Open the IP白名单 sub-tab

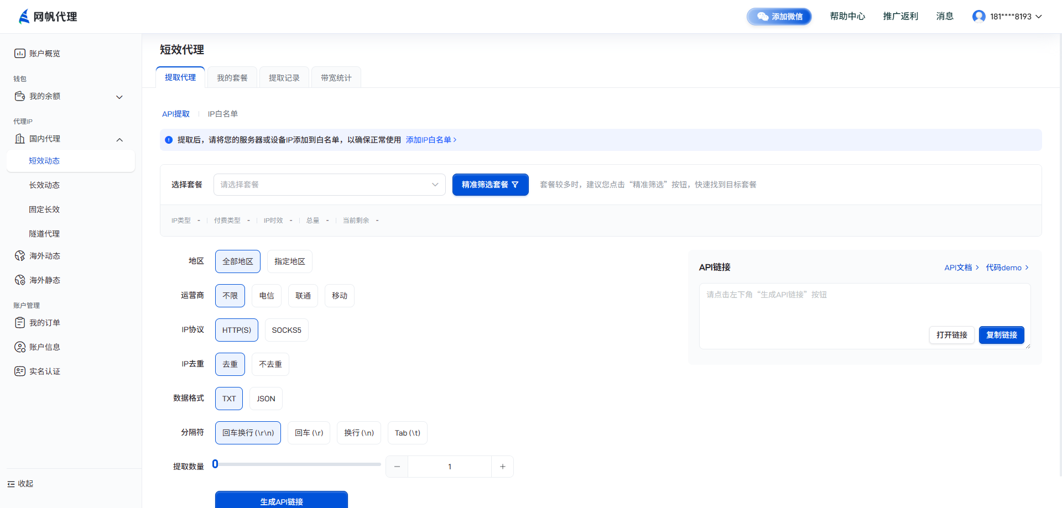click(x=223, y=114)
